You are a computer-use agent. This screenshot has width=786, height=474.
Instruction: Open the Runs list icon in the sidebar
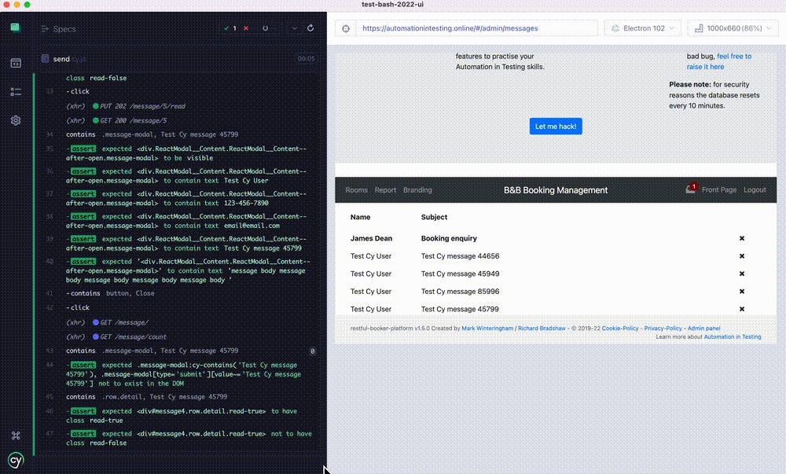[x=16, y=92]
